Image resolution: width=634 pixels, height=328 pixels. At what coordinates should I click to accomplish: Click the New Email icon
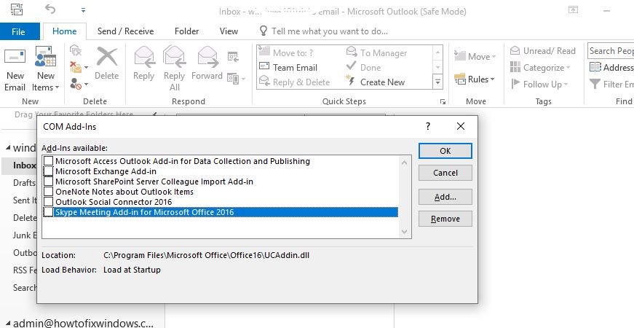tap(15, 60)
